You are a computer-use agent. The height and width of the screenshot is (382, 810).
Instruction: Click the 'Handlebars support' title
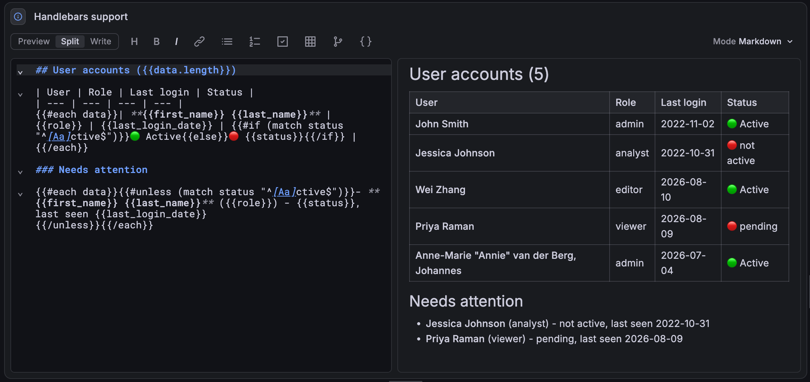pos(81,17)
